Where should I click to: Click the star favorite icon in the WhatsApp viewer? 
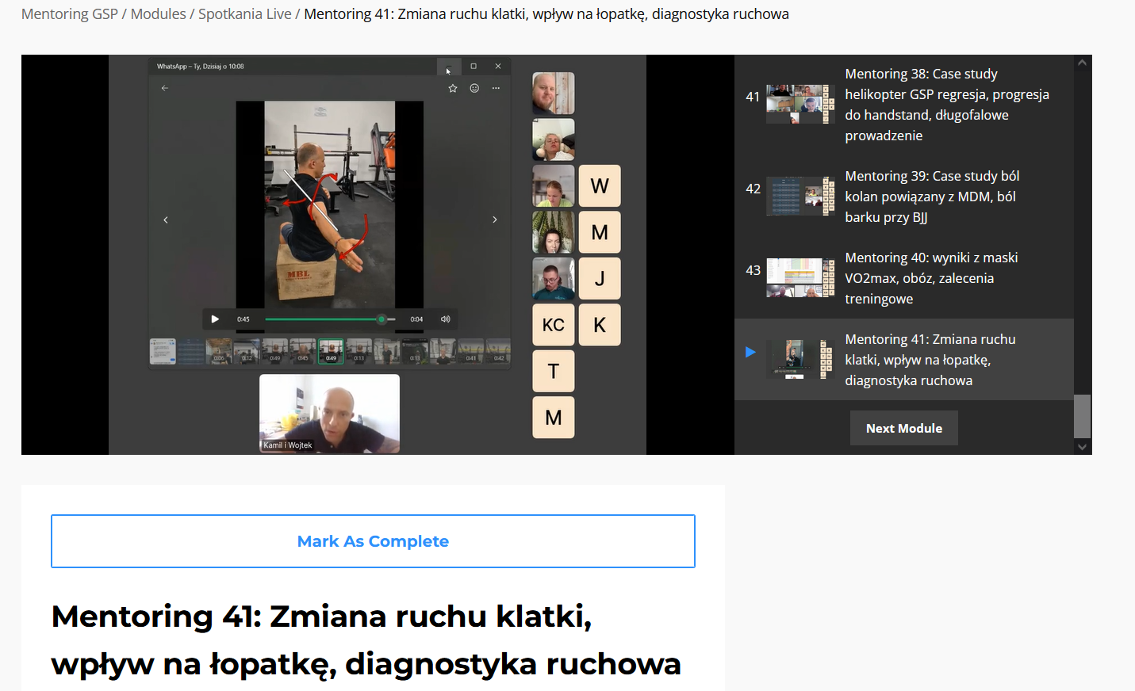click(x=453, y=88)
